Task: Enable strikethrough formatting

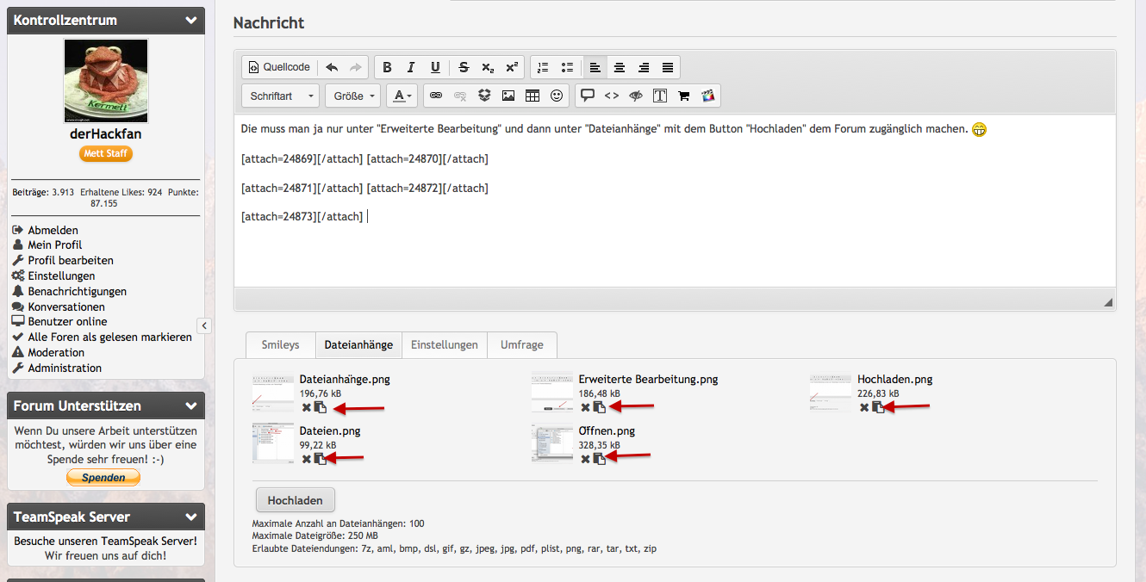Action: pos(464,67)
